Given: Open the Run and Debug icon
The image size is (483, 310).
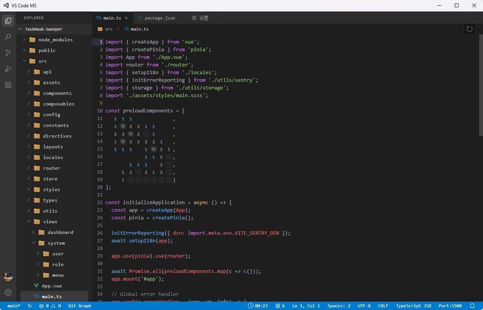Looking at the screenshot, I should tap(8, 69).
